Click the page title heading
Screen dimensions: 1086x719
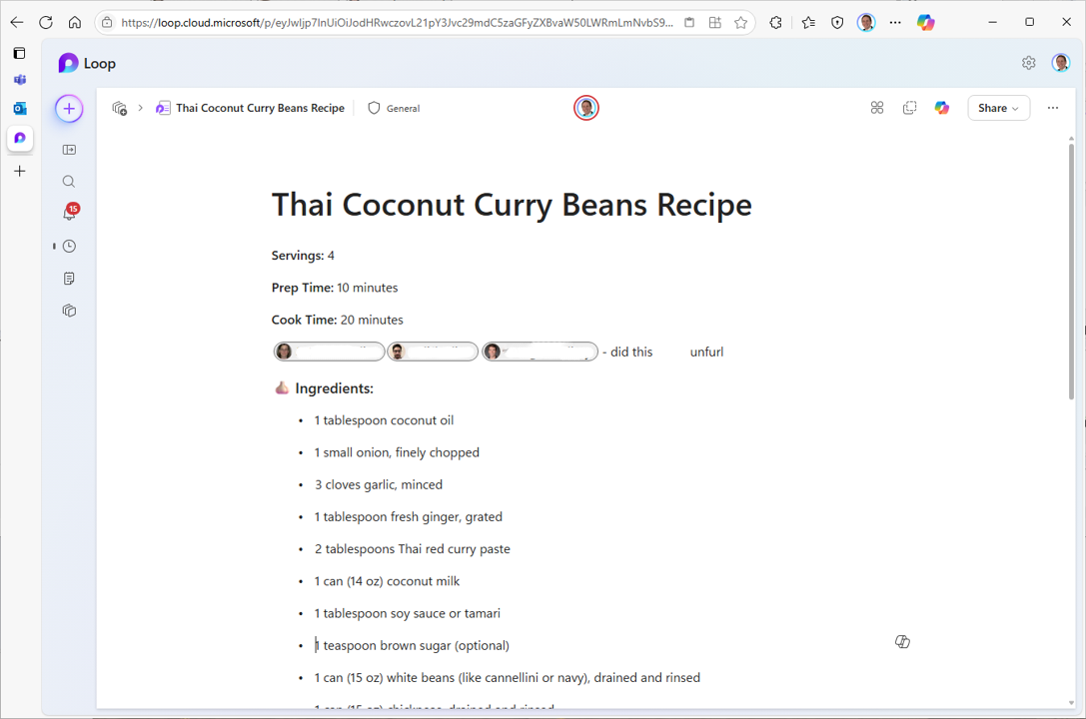(512, 205)
